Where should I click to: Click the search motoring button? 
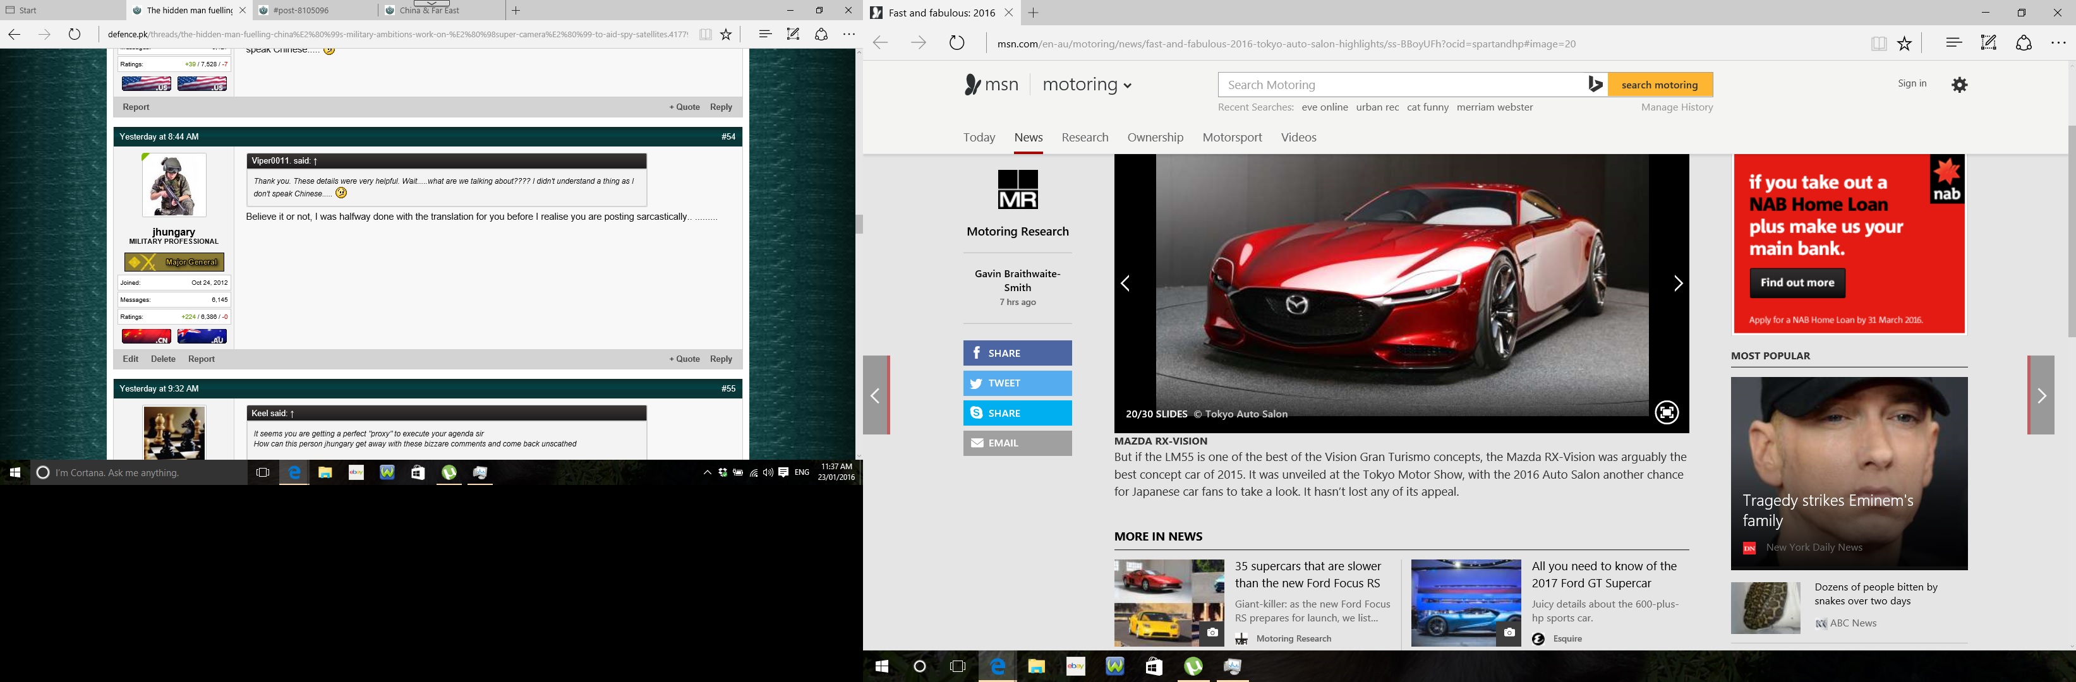1660,85
